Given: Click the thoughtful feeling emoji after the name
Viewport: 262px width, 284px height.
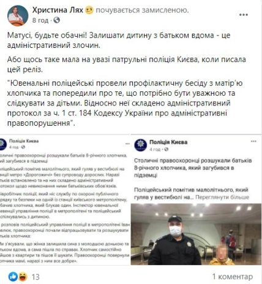Looking at the screenshot, I should (x=89, y=10).
